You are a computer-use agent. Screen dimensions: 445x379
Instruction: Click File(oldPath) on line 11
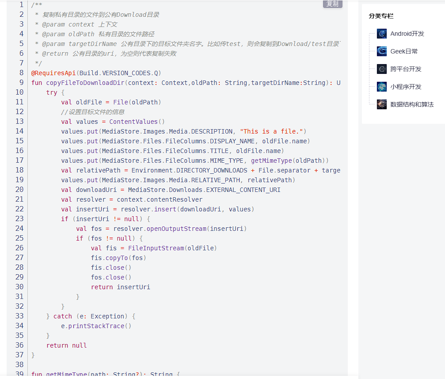pyautogui.click(x=137, y=102)
